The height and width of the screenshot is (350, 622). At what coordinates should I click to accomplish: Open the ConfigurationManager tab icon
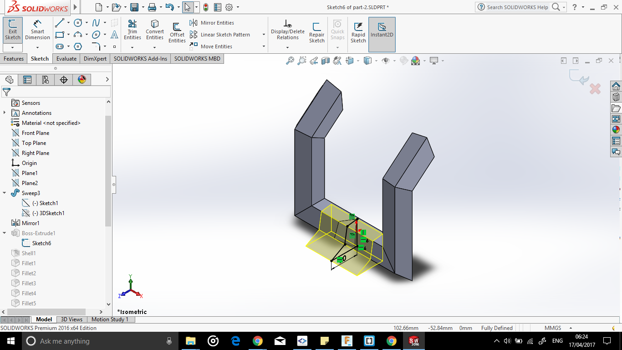pyautogui.click(x=46, y=80)
